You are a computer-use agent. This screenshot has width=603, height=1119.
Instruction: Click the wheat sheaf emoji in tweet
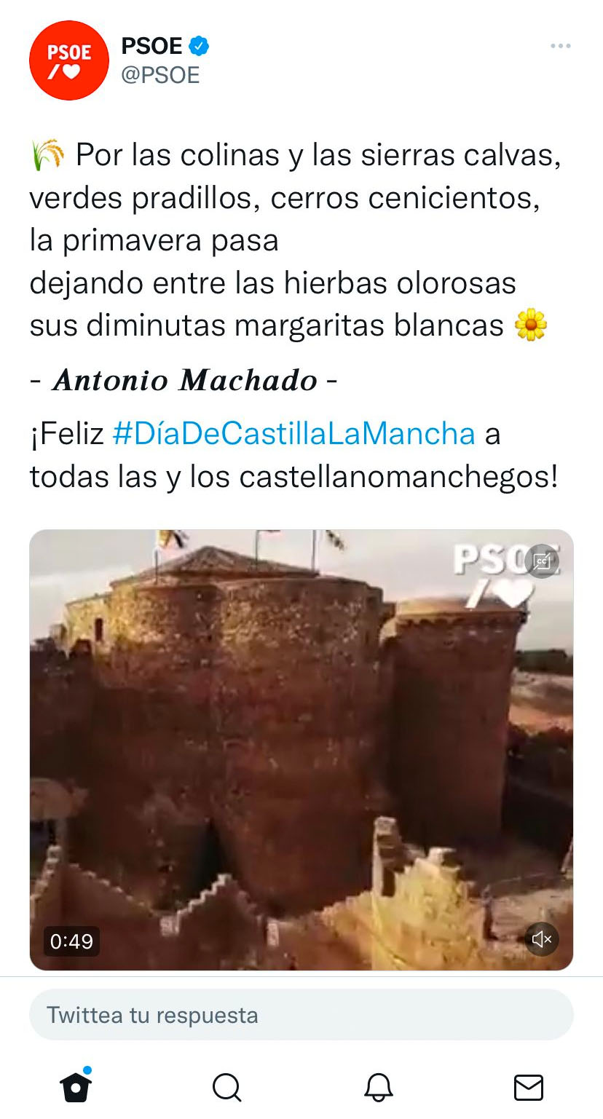pyautogui.click(x=49, y=155)
